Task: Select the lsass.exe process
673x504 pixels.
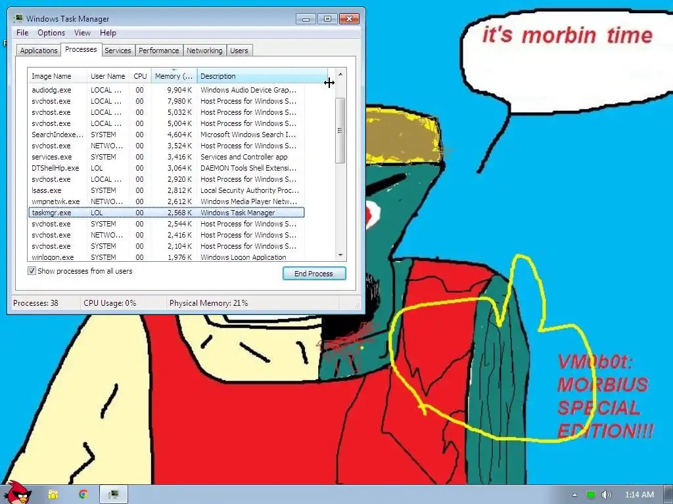Action: (166, 190)
